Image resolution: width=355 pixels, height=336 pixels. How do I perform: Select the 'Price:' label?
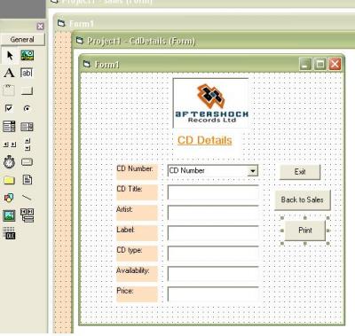coord(137,294)
